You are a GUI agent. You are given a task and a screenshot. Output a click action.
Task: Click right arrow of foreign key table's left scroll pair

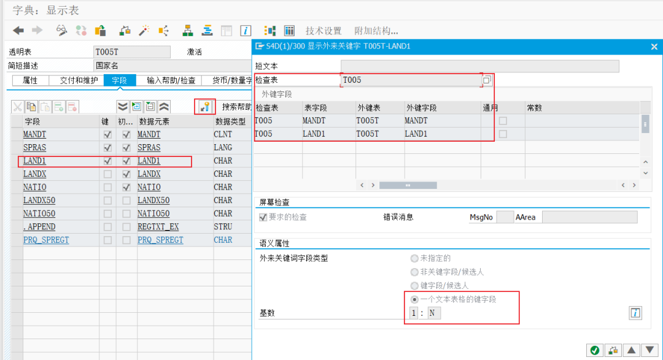click(x=373, y=185)
